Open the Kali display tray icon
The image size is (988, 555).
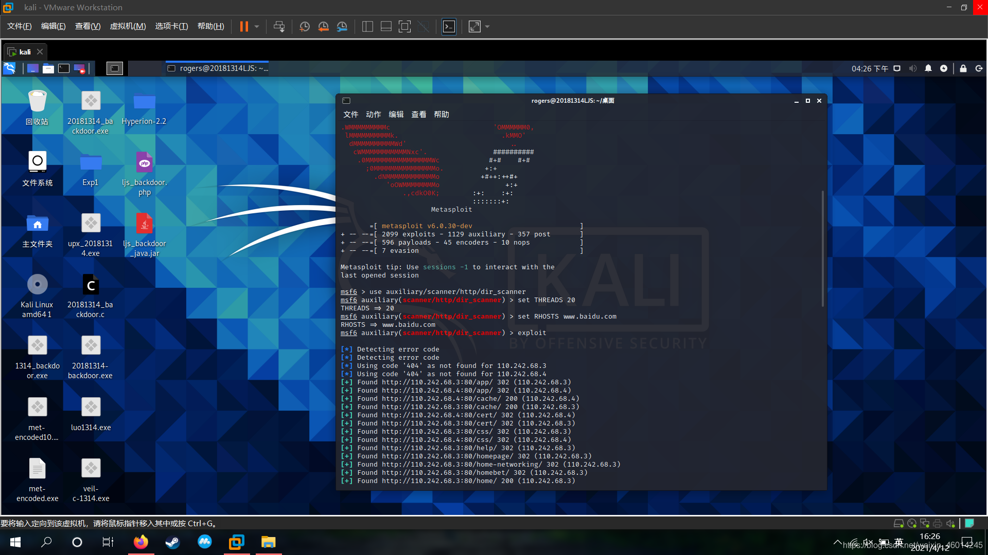click(x=897, y=68)
